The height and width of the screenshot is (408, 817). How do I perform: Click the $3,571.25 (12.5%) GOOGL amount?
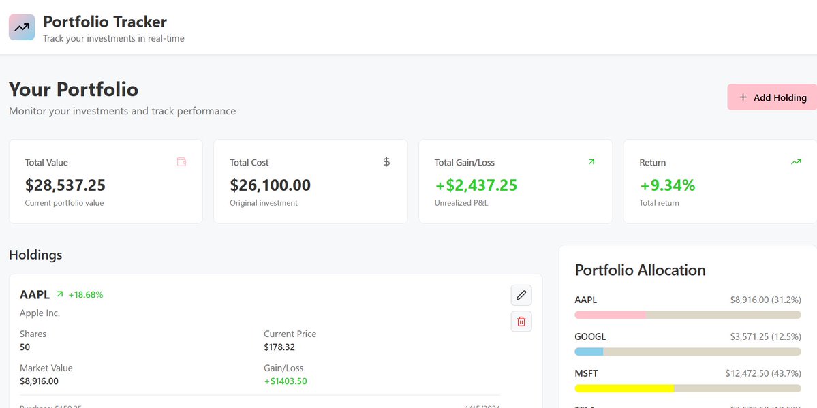(765, 336)
